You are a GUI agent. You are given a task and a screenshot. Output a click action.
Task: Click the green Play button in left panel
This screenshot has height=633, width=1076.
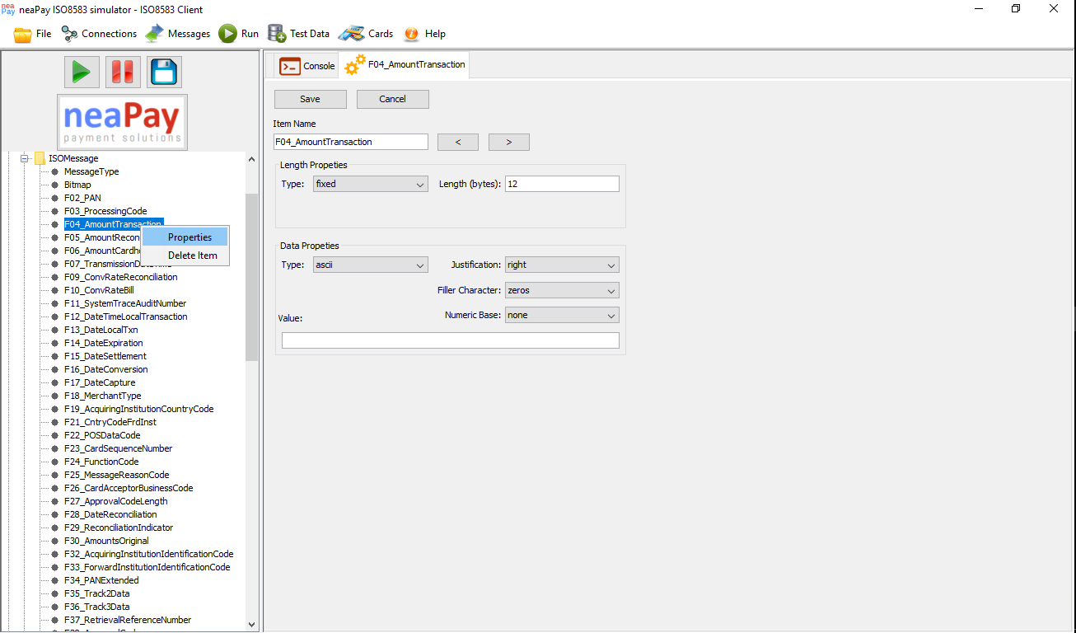tap(82, 73)
